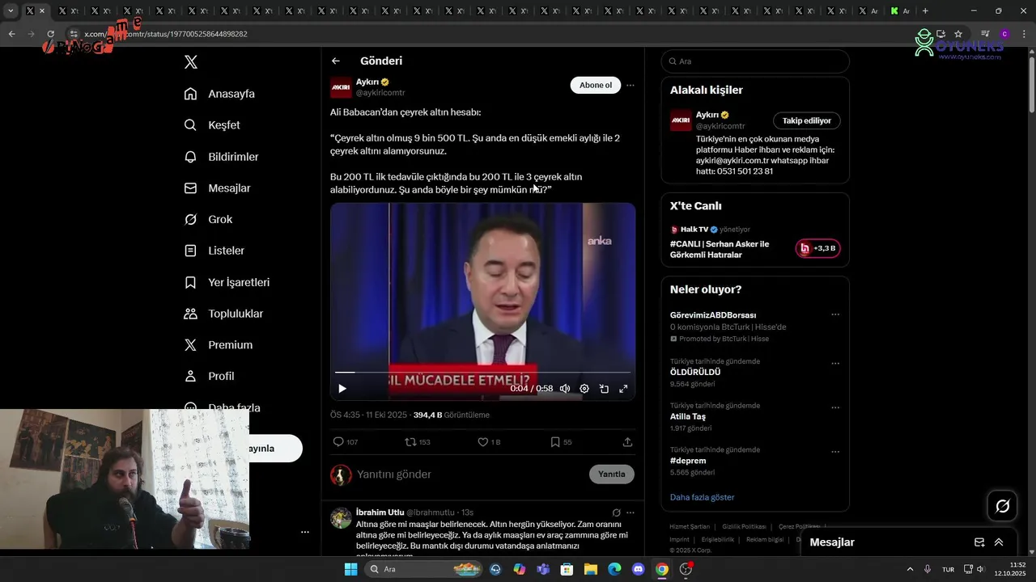Switch the video to fullscreen
1036x582 pixels.
click(x=623, y=389)
